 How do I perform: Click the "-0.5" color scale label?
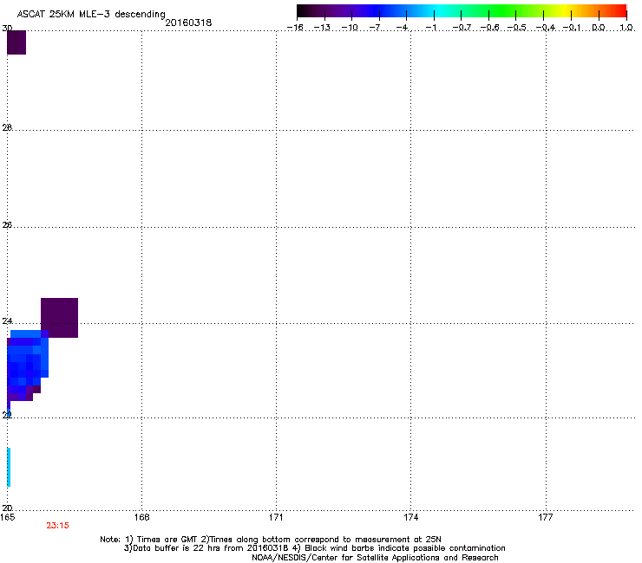pos(517,28)
